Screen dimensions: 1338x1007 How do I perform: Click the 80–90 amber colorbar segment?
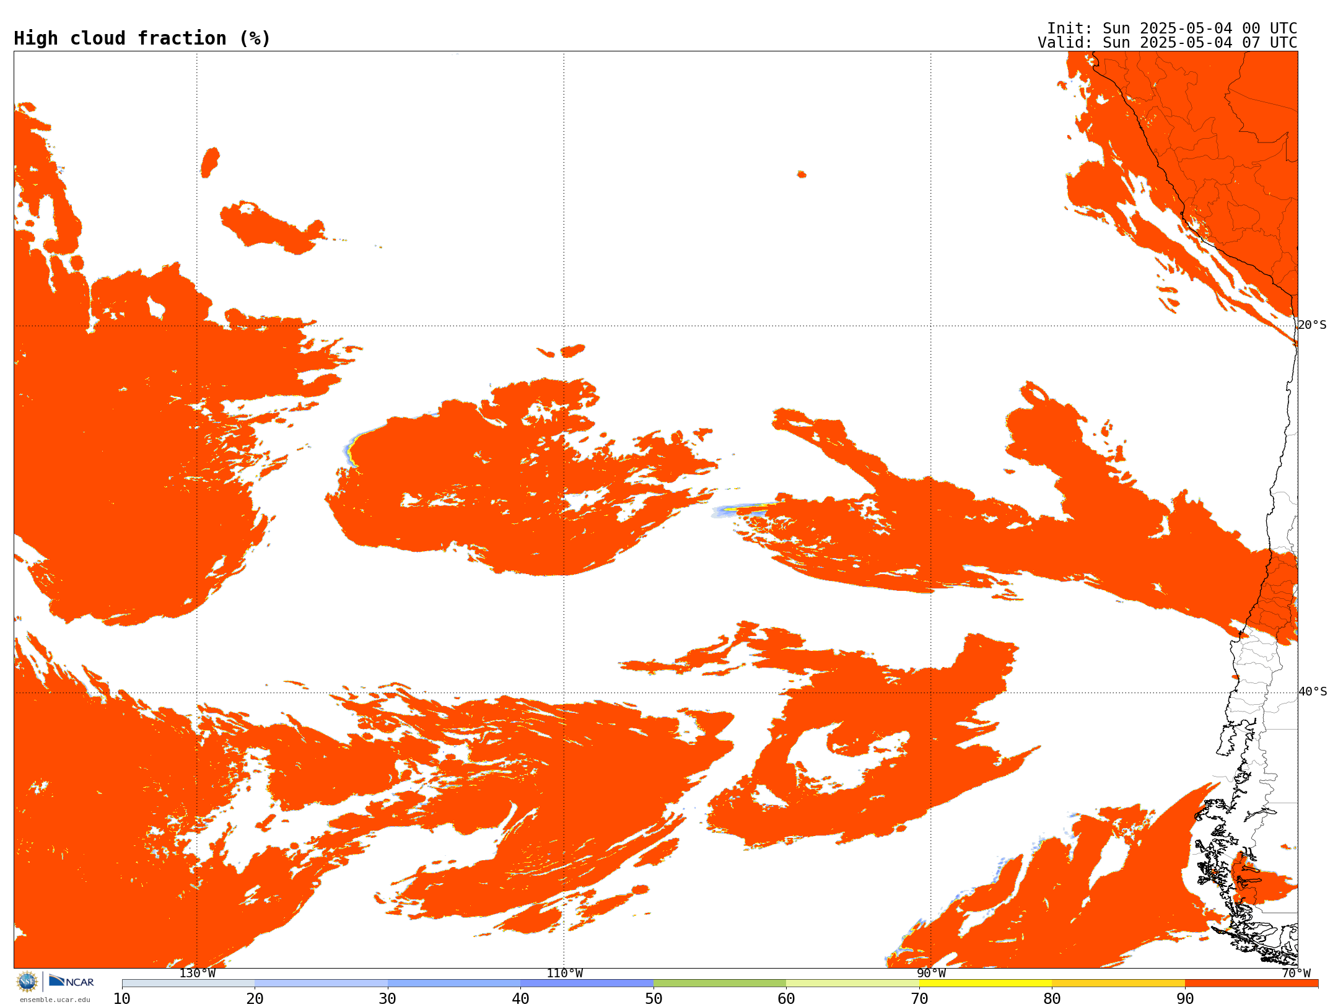(x=1118, y=983)
